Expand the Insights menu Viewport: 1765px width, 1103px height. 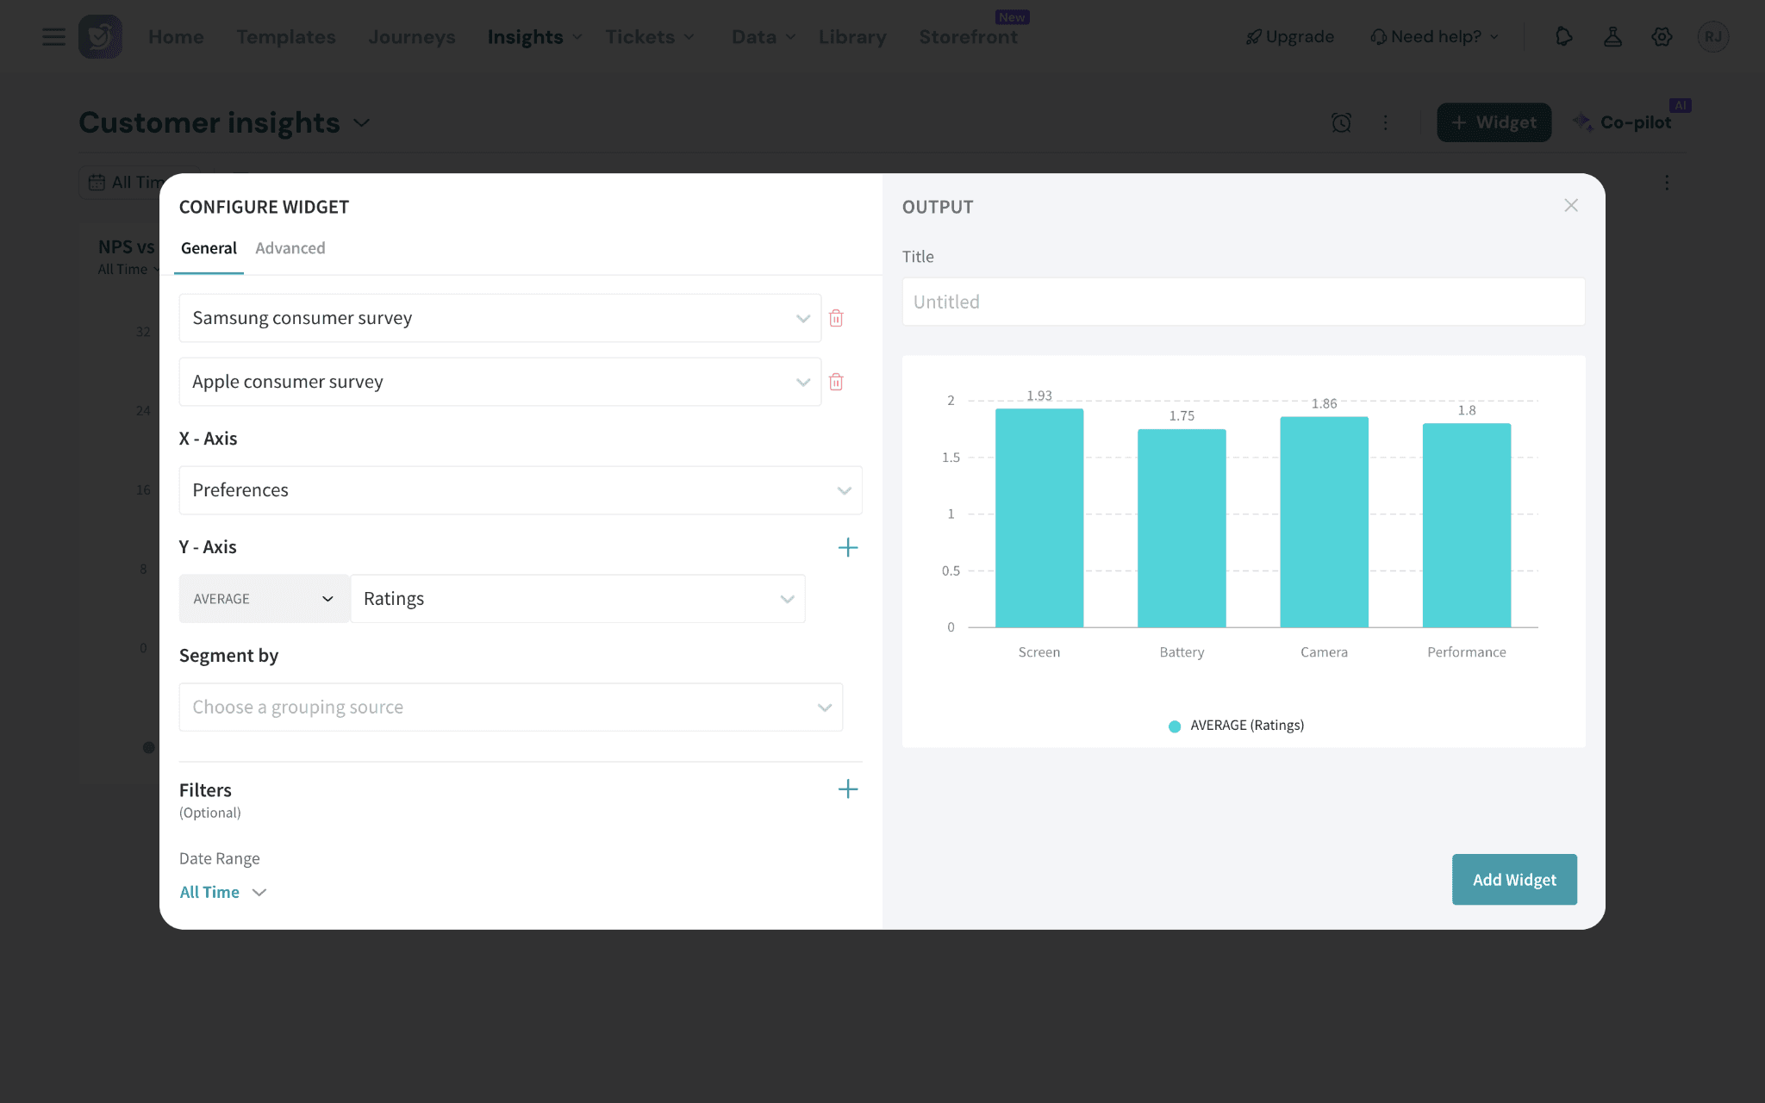pyautogui.click(x=534, y=37)
